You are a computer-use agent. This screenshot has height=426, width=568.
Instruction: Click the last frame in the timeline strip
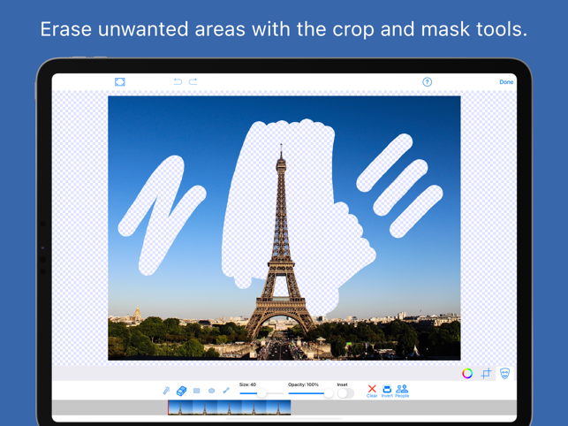278,407
